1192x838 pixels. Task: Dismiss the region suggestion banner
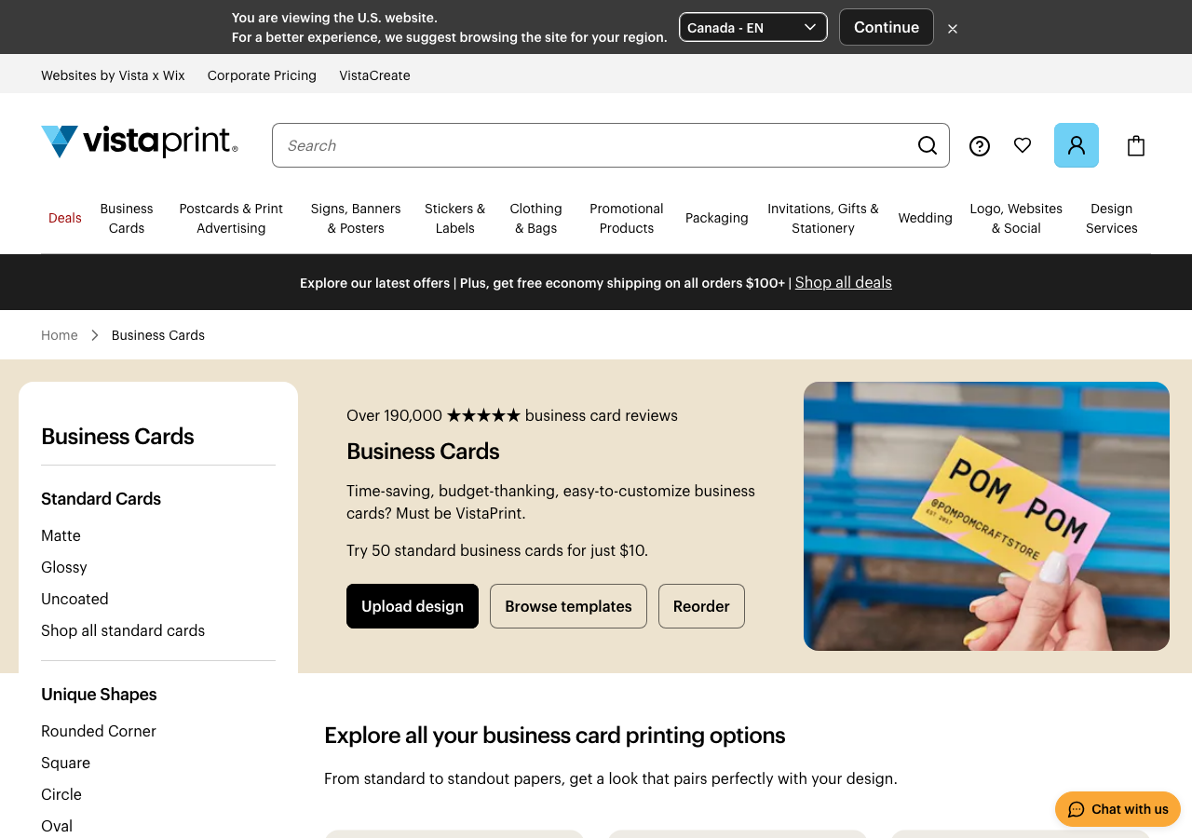(x=953, y=29)
